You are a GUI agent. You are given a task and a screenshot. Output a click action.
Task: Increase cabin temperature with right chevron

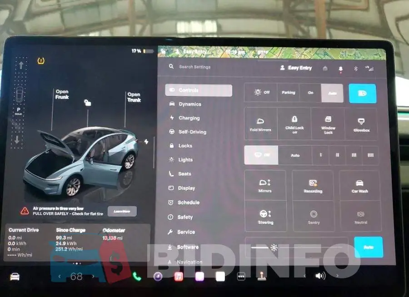[x=93, y=276]
